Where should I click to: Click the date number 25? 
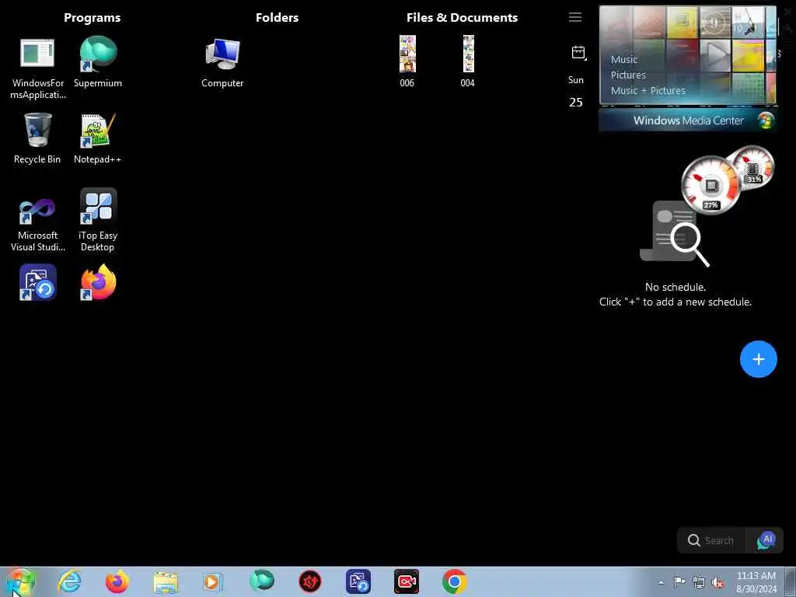[x=576, y=103]
